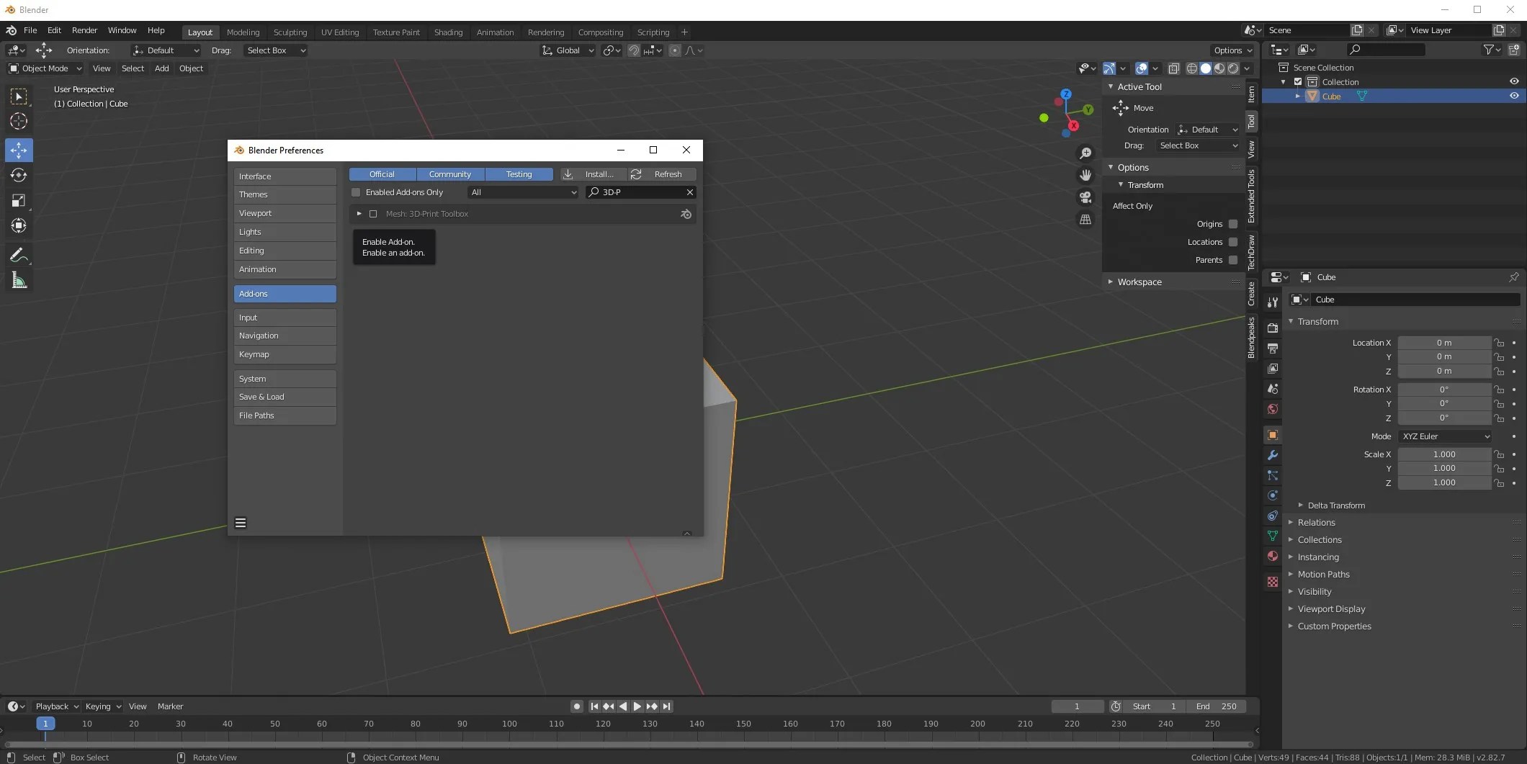Screen dimensions: 1527x764
Task: Open the add-on category dropdown showing All
Action: (522, 192)
